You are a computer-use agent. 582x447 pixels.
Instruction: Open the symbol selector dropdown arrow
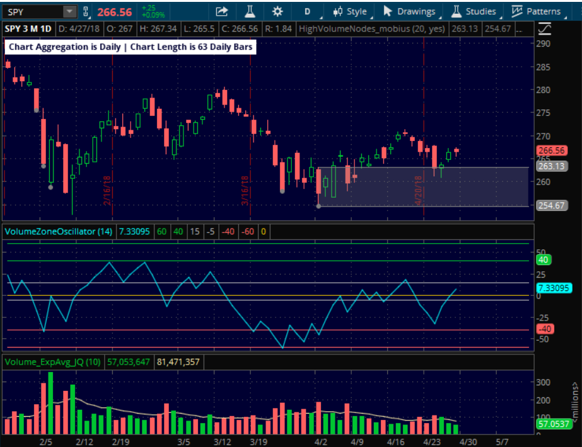[x=69, y=12]
